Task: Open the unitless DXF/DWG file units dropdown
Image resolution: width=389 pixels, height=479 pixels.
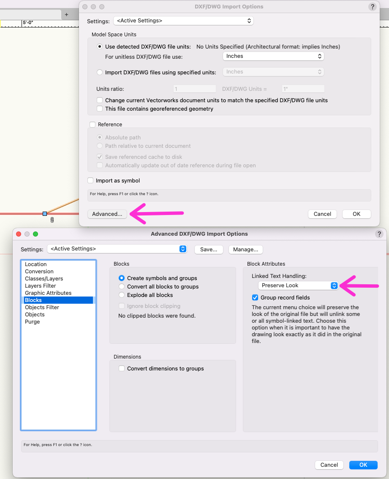Action: click(x=273, y=56)
